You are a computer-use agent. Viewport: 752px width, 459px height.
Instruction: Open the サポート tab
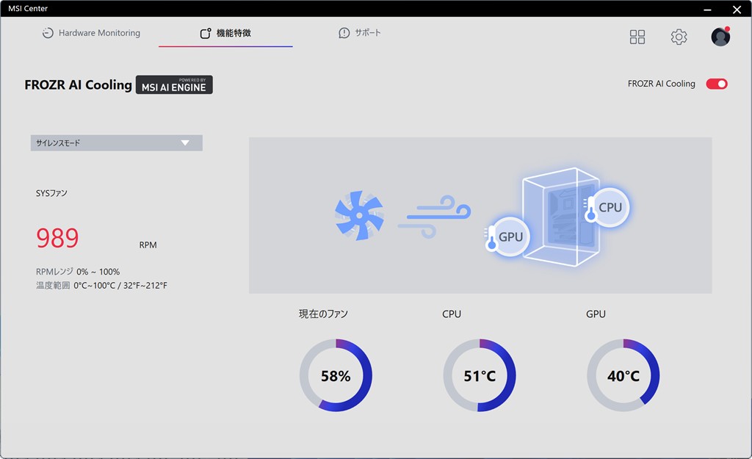tap(360, 32)
